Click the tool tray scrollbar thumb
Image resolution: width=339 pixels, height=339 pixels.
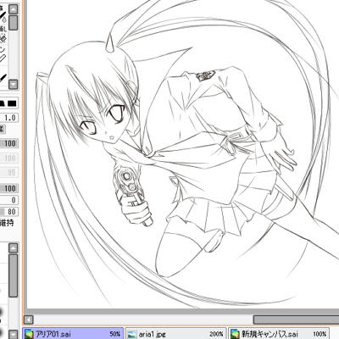[x=14, y=23]
